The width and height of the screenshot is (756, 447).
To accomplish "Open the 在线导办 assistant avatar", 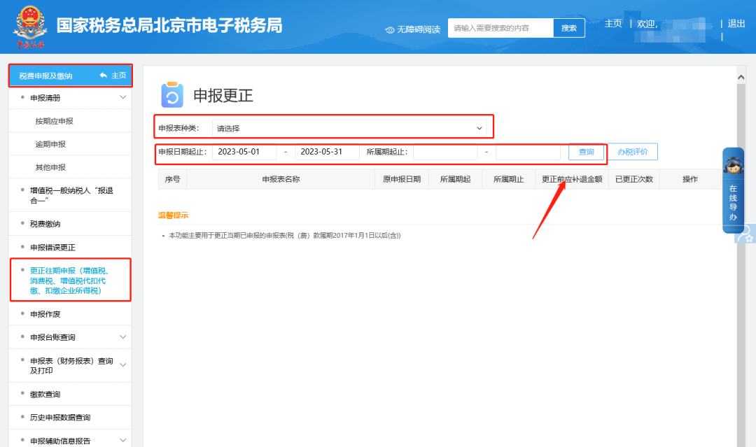I will tap(733, 166).
